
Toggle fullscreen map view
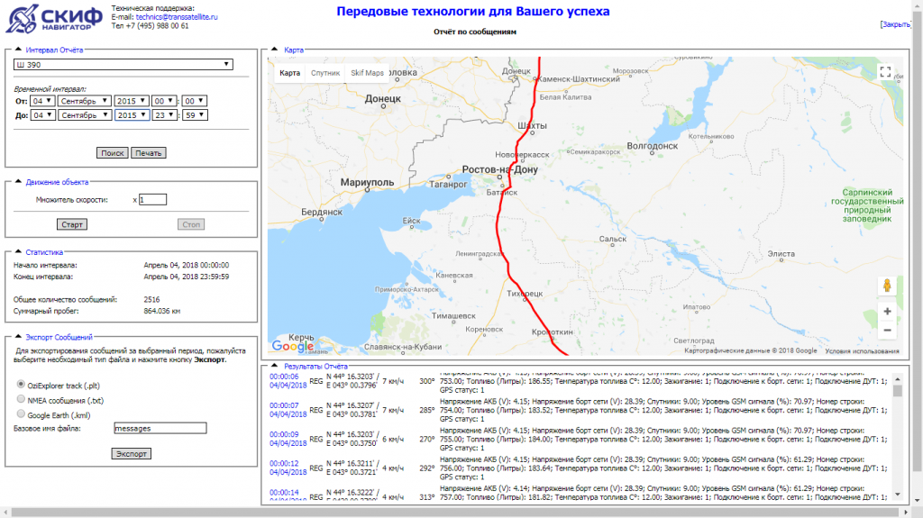click(x=885, y=72)
